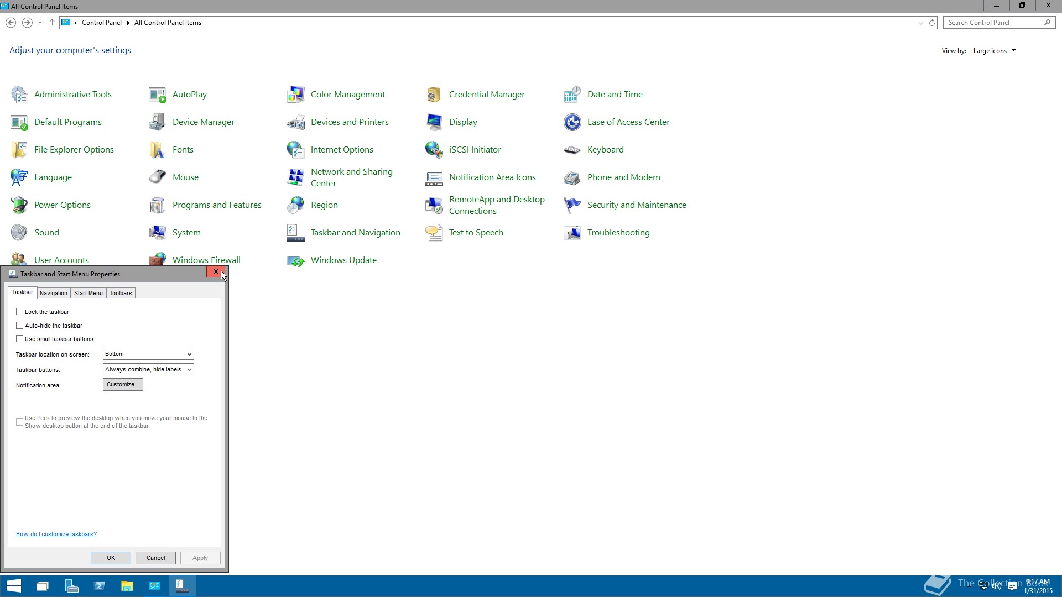
Task: Expand the View by Large icons dropdown
Action: 995,51
